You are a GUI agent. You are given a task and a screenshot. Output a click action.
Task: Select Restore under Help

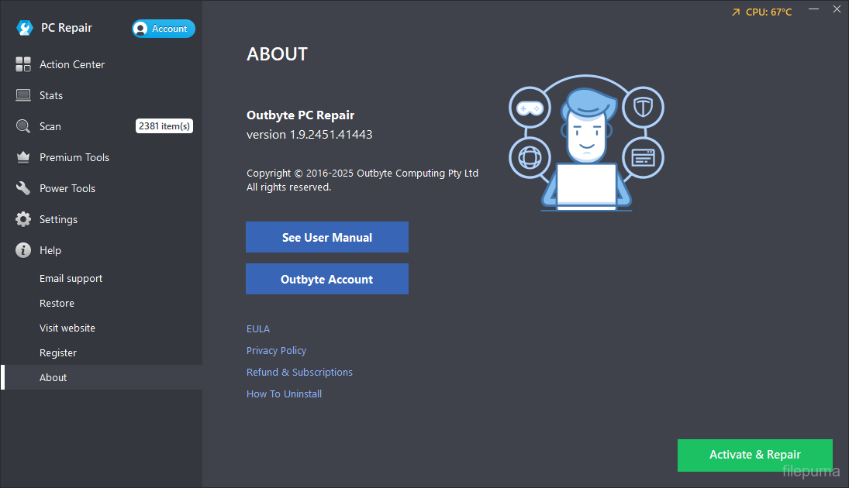57,304
